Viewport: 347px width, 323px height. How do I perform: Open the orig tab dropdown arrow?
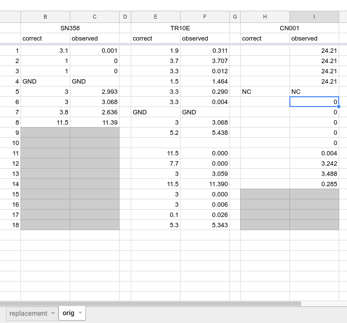(80, 314)
